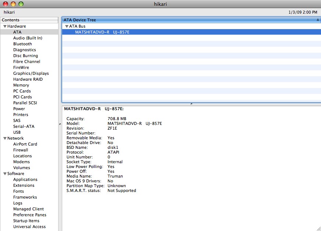Select Fonts under Software
The image size is (321, 231).
coord(18,191)
